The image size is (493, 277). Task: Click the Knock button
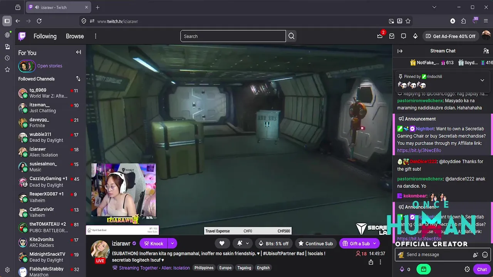(x=154, y=244)
